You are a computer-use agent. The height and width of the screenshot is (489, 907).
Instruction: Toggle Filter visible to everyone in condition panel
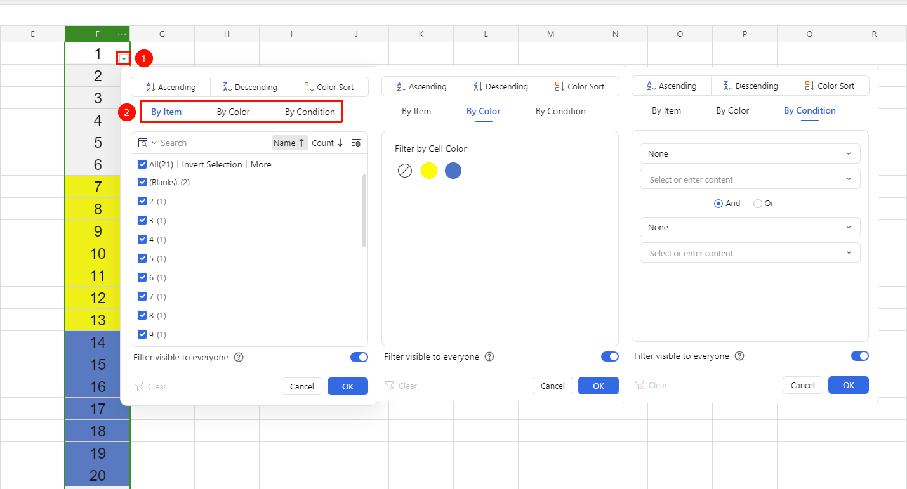[x=860, y=356]
